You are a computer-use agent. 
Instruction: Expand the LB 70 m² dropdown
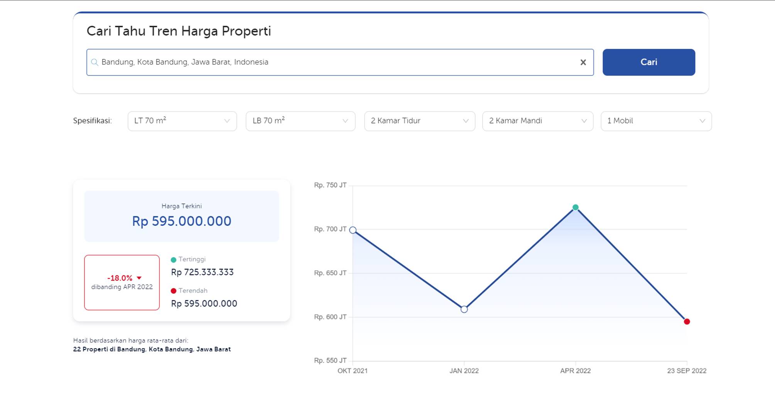coord(300,121)
